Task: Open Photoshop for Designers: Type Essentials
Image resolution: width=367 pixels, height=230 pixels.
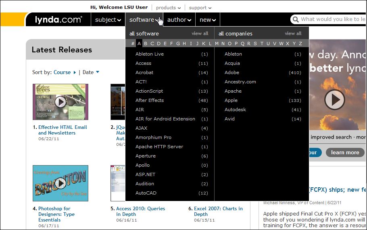Action: tap(56, 214)
